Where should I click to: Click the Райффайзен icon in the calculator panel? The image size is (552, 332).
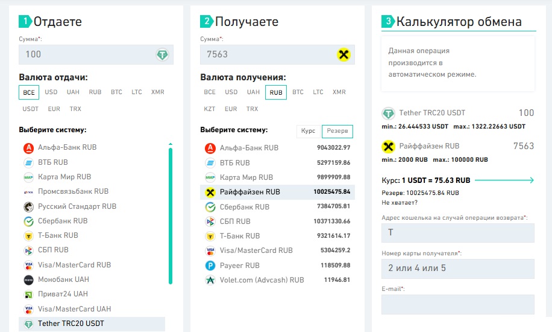click(388, 147)
